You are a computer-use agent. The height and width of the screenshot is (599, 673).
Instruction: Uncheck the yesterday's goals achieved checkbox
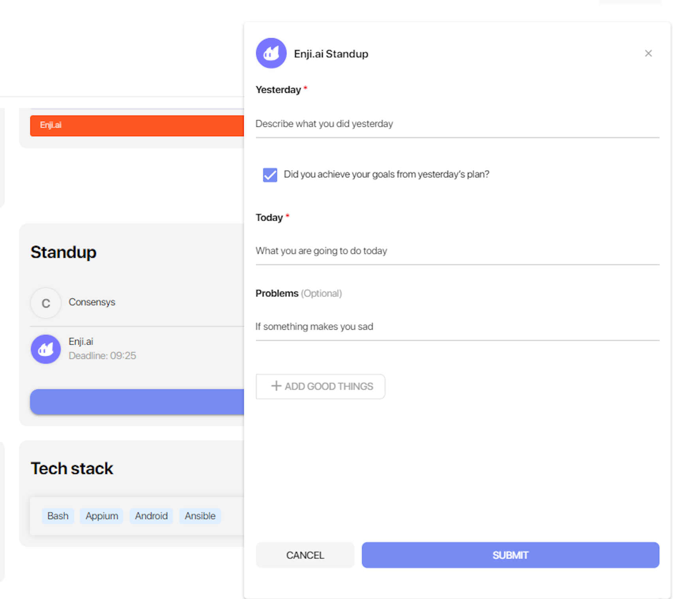[x=270, y=174]
